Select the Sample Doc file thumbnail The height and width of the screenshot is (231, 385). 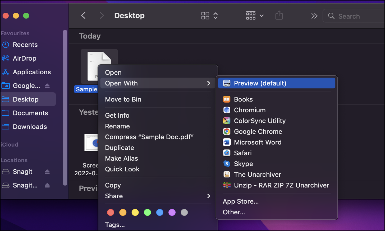[99, 66]
